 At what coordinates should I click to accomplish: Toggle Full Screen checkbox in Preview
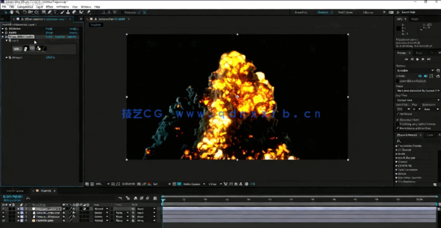click(x=398, y=114)
